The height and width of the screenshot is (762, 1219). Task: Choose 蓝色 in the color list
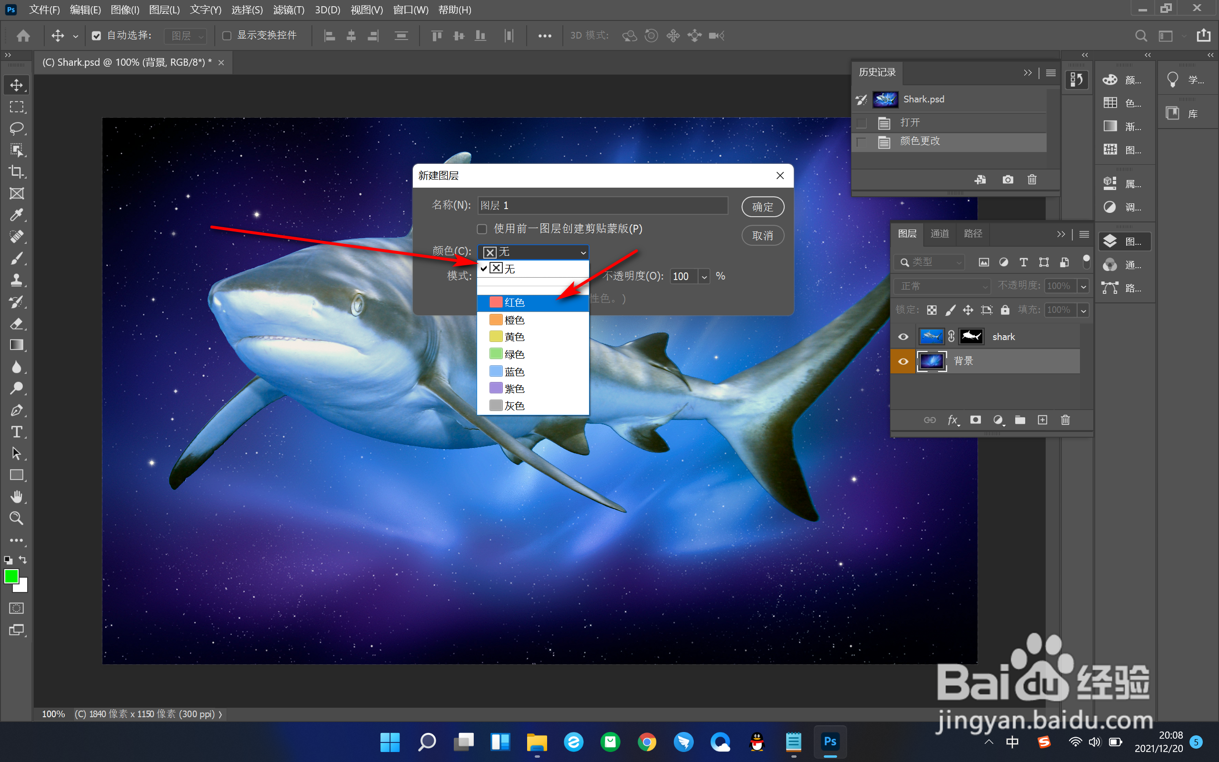(533, 372)
